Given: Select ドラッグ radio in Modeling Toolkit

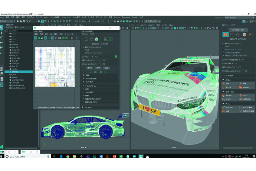Looking at the screenshot, I should 223,46.
